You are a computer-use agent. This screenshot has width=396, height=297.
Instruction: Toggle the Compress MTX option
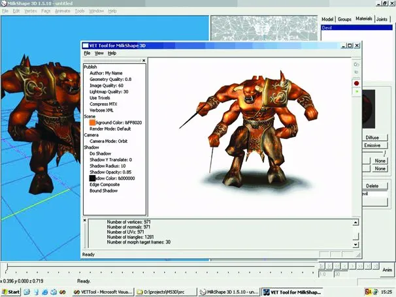click(103, 104)
